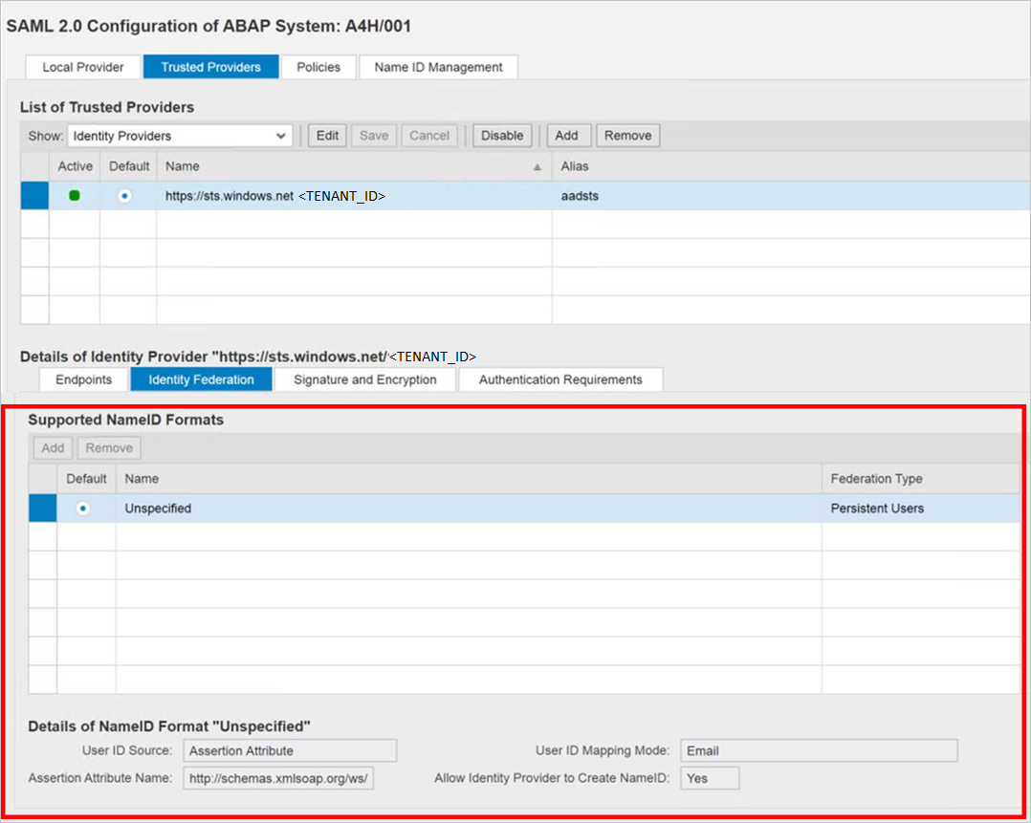Screen dimensions: 1031x823
Task: Sort providers by the Name column header
Action: coord(183,165)
